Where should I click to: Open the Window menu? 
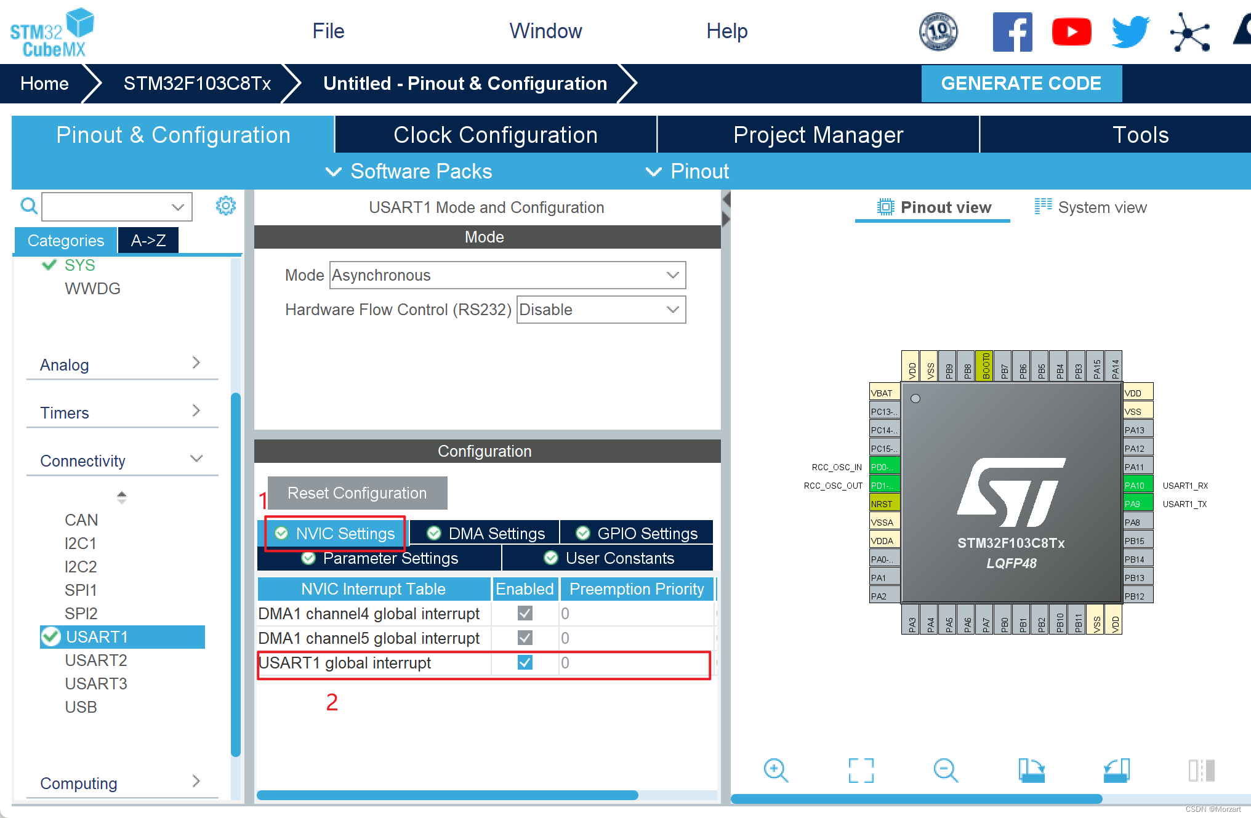coord(545,31)
